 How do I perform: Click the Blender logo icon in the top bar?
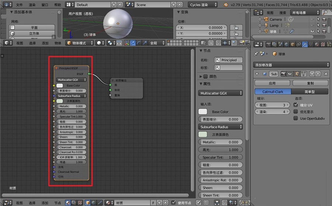click(226, 4)
